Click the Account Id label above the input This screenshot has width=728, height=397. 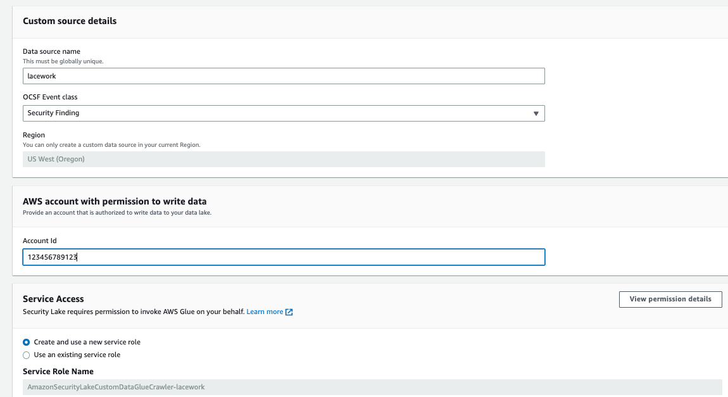[x=39, y=240]
